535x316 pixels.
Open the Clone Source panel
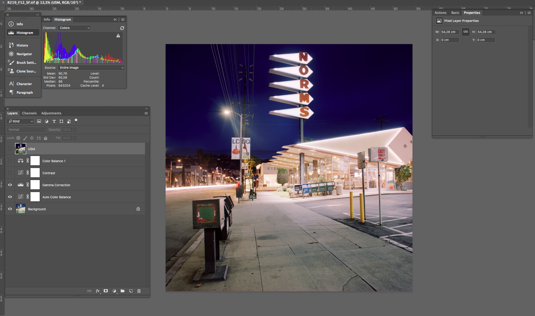[11, 71]
